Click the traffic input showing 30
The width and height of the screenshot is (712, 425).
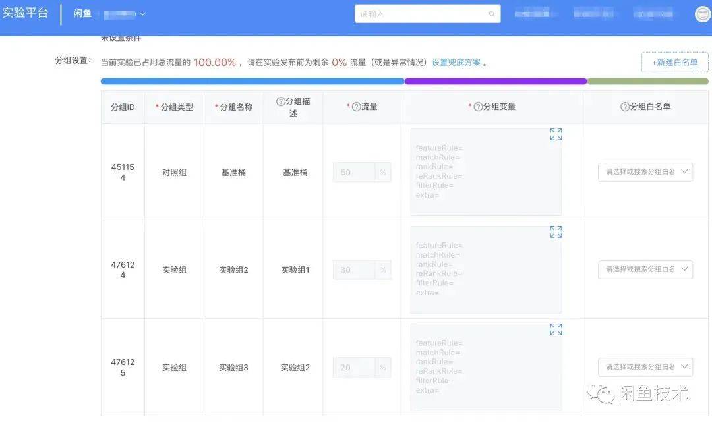click(x=354, y=270)
